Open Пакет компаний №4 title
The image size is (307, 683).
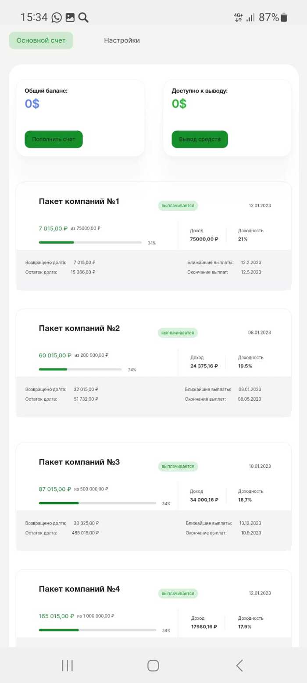click(x=79, y=589)
